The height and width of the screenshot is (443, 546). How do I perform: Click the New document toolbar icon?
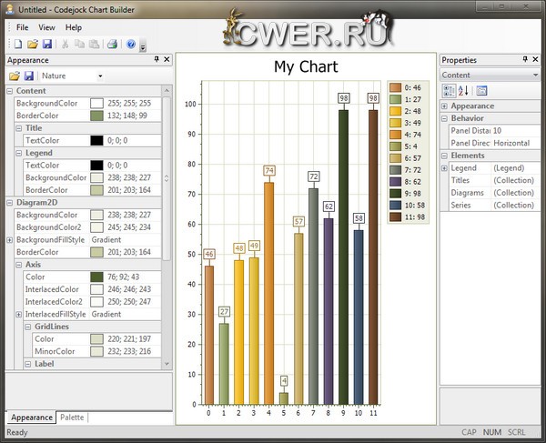[18, 44]
